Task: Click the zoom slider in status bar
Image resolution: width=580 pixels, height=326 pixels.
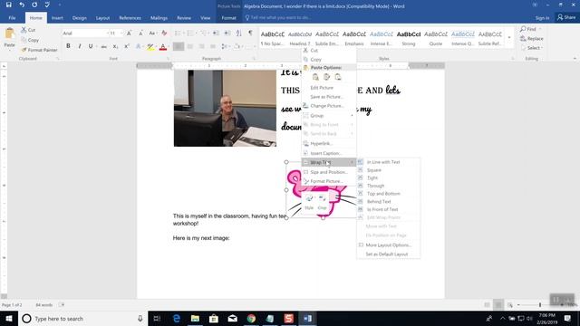Action: (x=540, y=304)
